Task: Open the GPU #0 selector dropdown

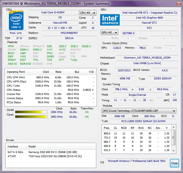Action: coord(109,32)
